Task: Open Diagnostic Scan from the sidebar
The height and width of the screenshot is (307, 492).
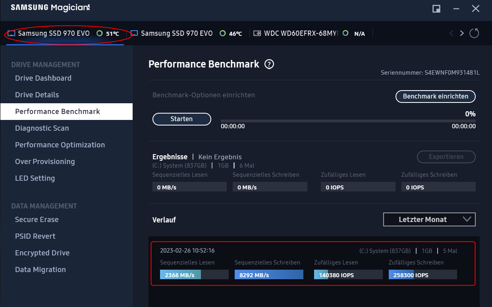Action: coord(42,128)
